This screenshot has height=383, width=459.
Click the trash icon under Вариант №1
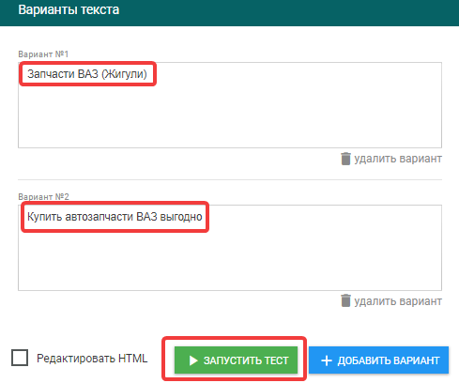(345, 159)
